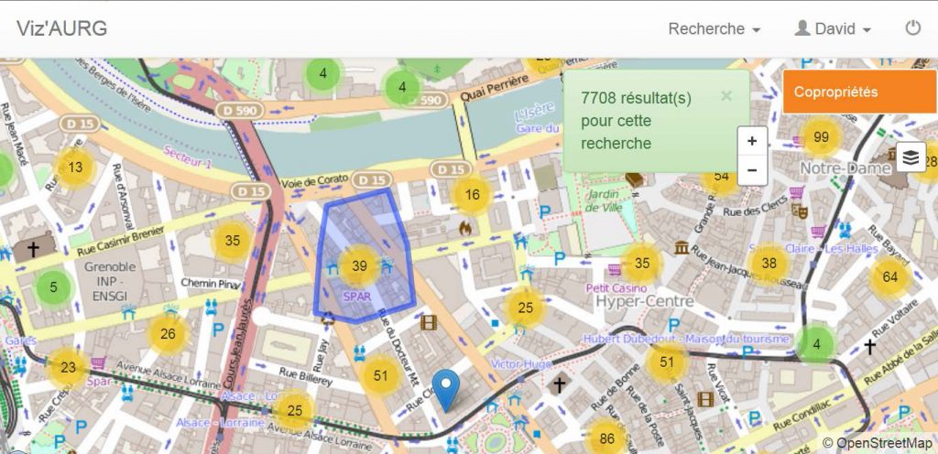Click the cluster marker labeled 86
Viewport: 938px width, 454px height.
pyautogui.click(x=606, y=438)
